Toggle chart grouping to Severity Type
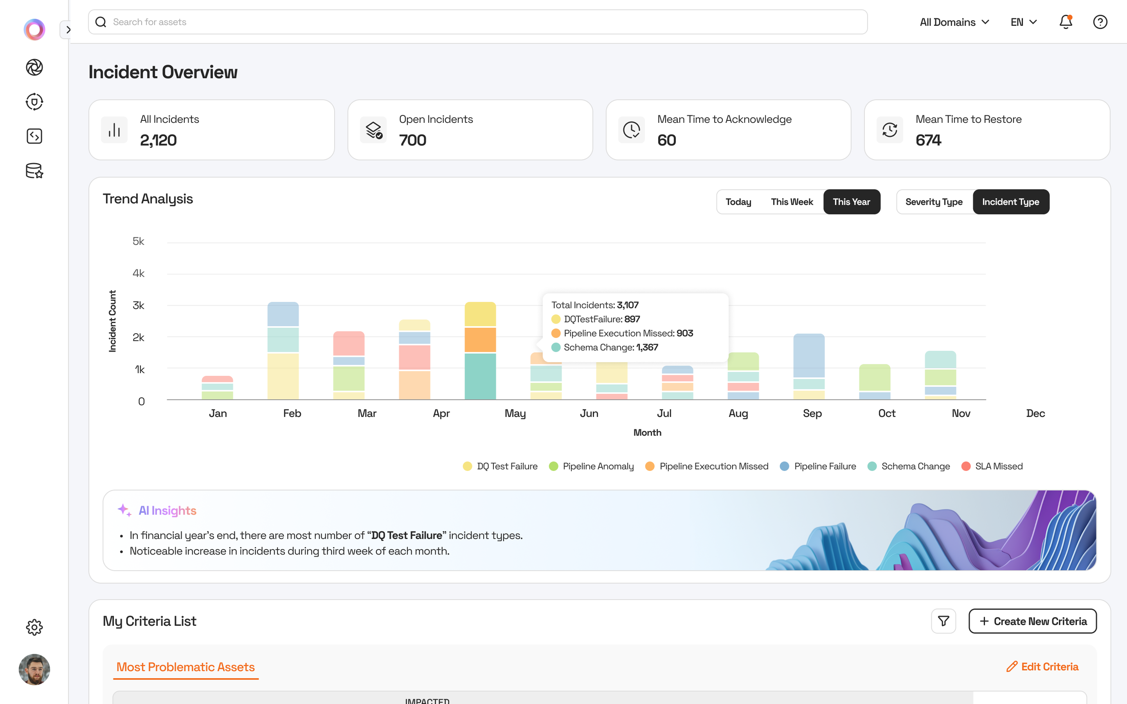Viewport: 1127px width, 704px height. (934, 201)
